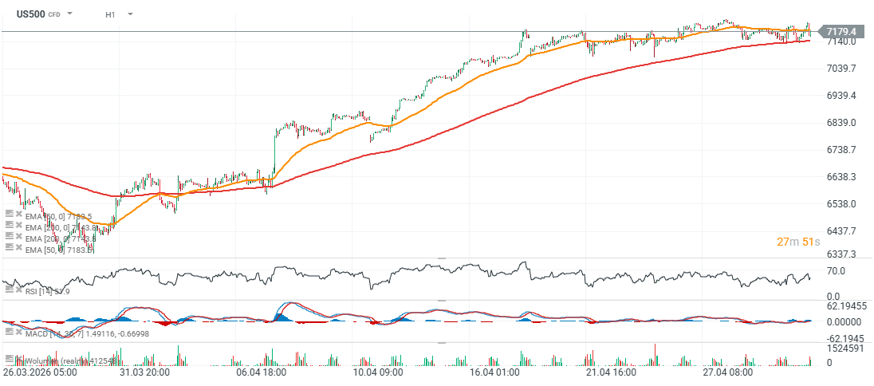The image size is (874, 386).
Task: Click the resize handle above the Volume panel
Action: (x=441, y=343)
